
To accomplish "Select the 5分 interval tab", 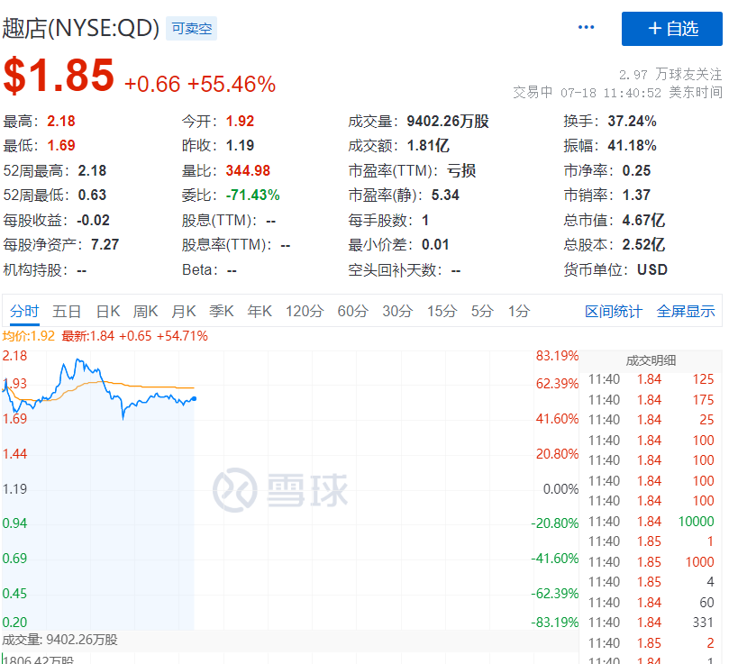I will (x=482, y=311).
